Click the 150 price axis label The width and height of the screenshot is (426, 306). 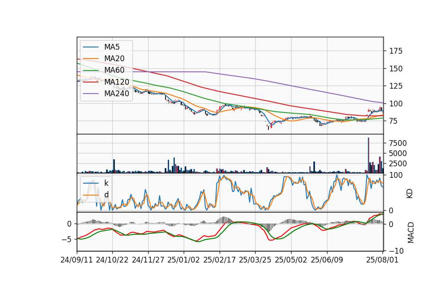pyautogui.click(x=396, y=69)
